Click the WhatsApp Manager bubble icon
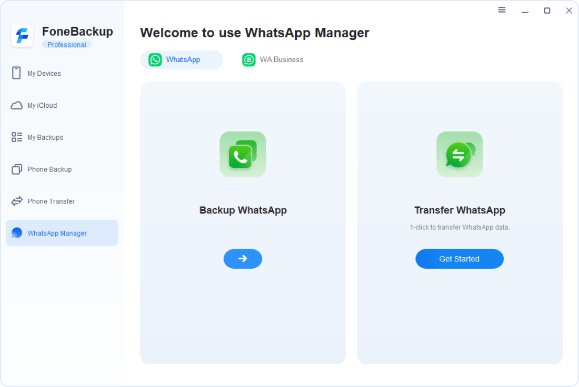The height and width of the screenshot is (387, 579). [x=17, y=233]
